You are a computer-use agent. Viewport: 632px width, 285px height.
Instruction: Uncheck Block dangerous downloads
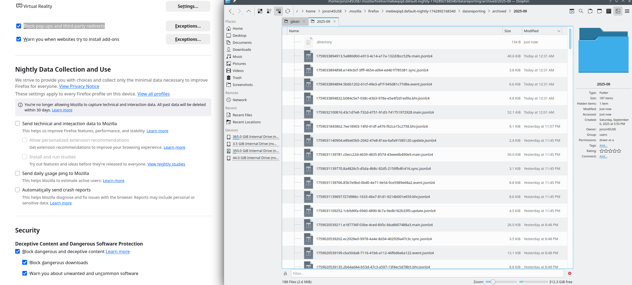25,263
